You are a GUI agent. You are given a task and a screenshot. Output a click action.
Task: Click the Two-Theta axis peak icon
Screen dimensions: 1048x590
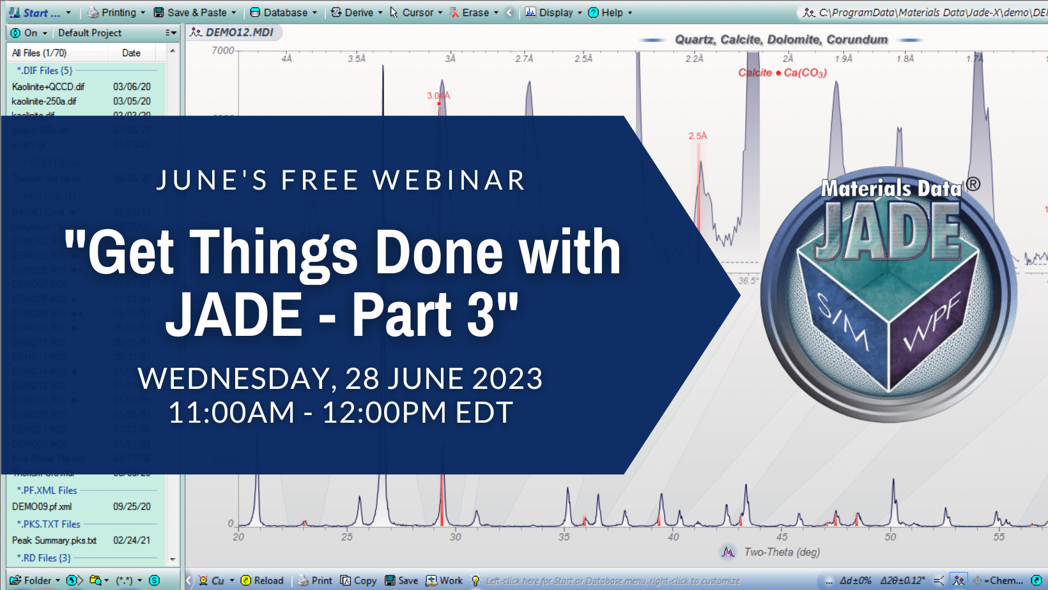pyautogui.click(x=728, y=552)
